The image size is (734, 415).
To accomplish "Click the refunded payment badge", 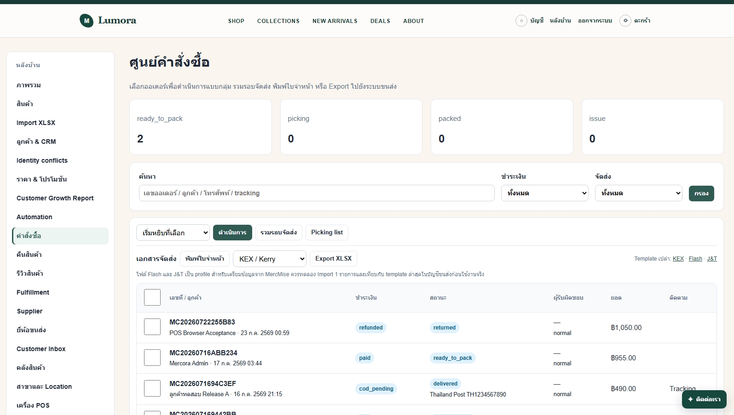I will pyautogui.click(x=371, y=328).
